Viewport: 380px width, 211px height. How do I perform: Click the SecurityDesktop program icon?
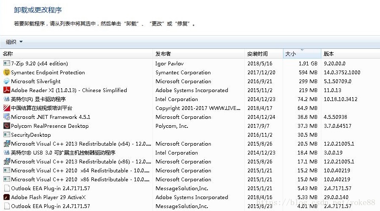7,135
